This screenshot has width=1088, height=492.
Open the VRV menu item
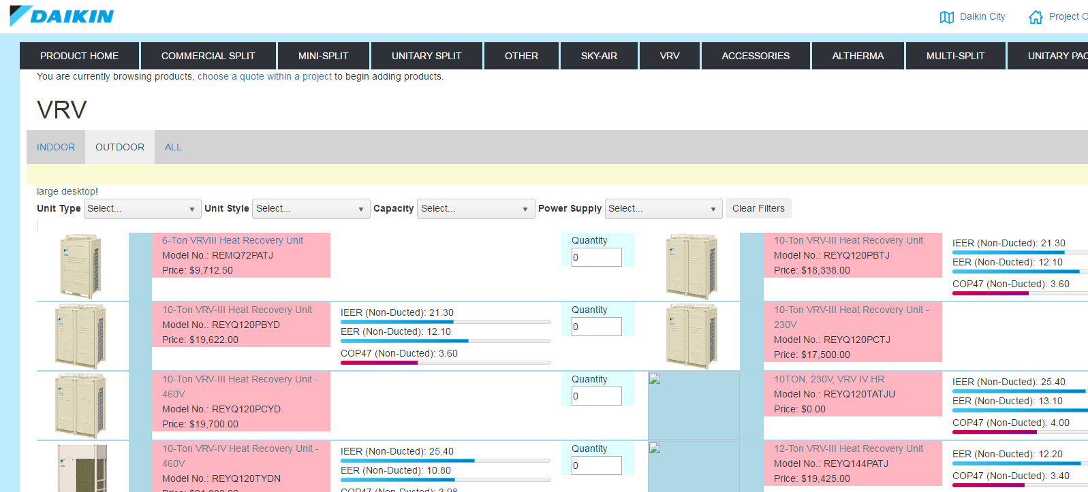pos(670,56)
